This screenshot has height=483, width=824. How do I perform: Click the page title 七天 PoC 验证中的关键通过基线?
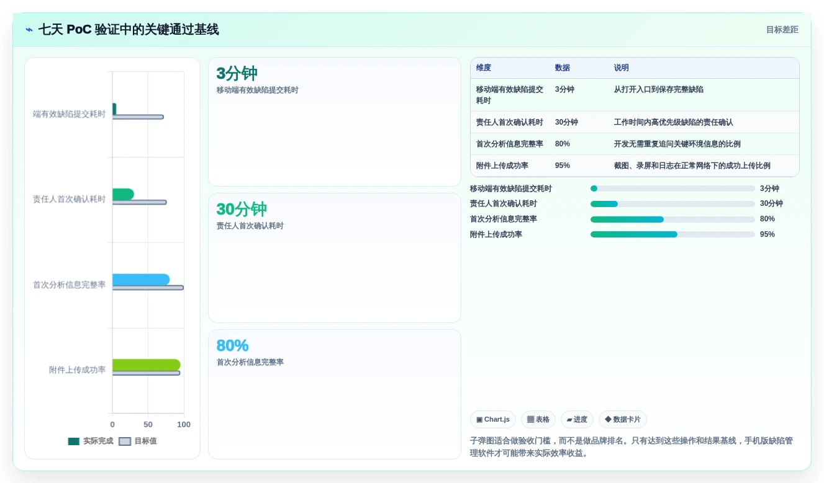[129, 30]
